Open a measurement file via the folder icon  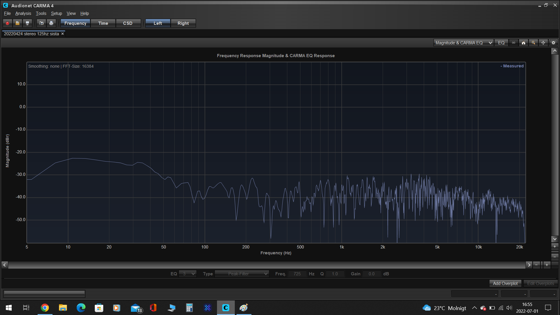tap(17, 23)
